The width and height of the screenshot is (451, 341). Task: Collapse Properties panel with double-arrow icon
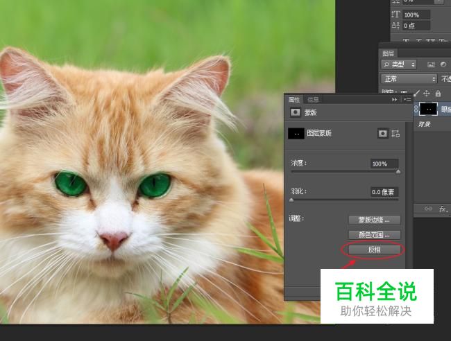[x=394, y=99]
